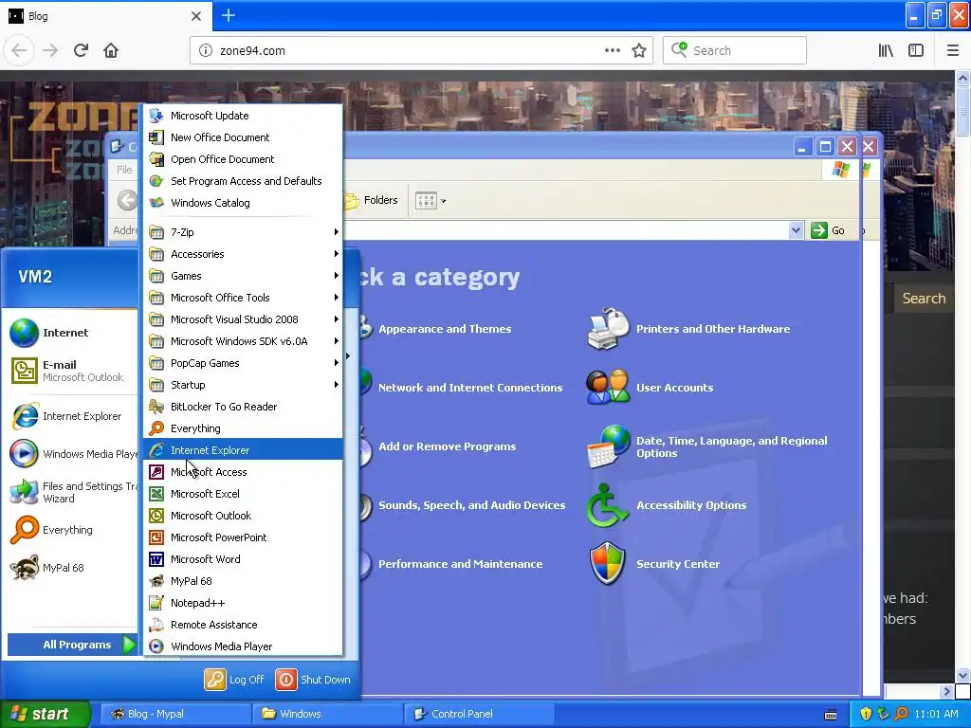Open Printers and Other Hardware category

point(688,329)
